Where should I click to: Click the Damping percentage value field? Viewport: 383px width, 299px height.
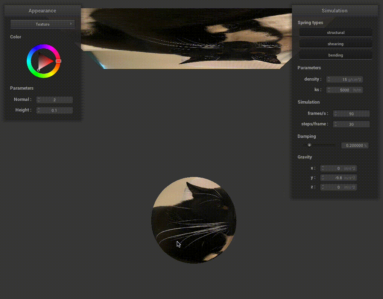[354, 145]
